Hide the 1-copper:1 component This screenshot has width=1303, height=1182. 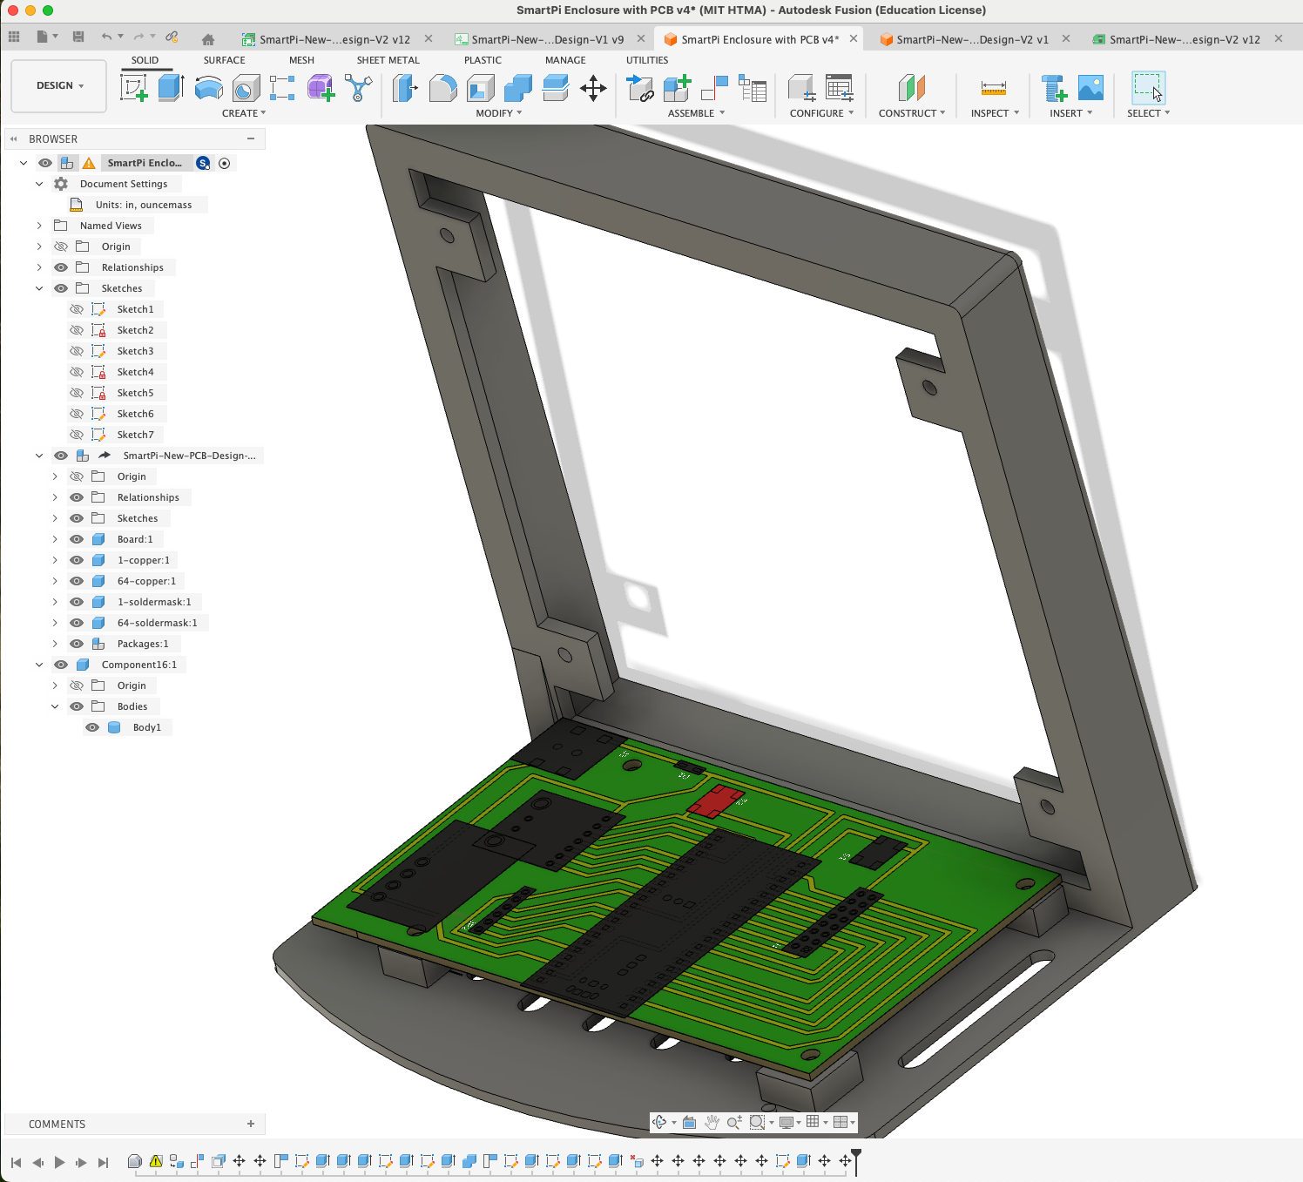(77, 560)
